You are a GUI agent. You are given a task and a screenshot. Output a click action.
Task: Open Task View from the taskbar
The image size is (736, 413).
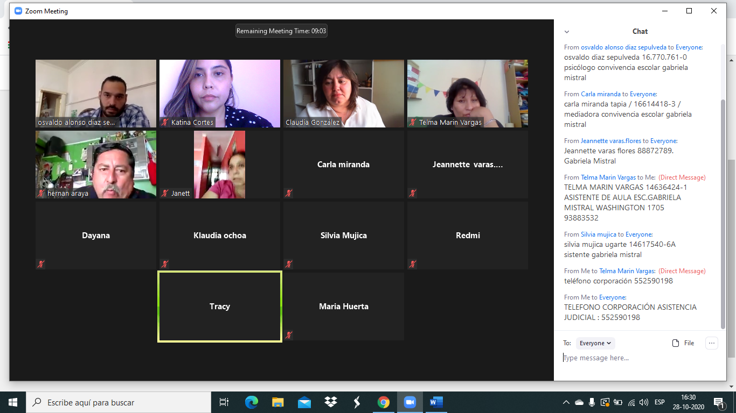point(224,402)
